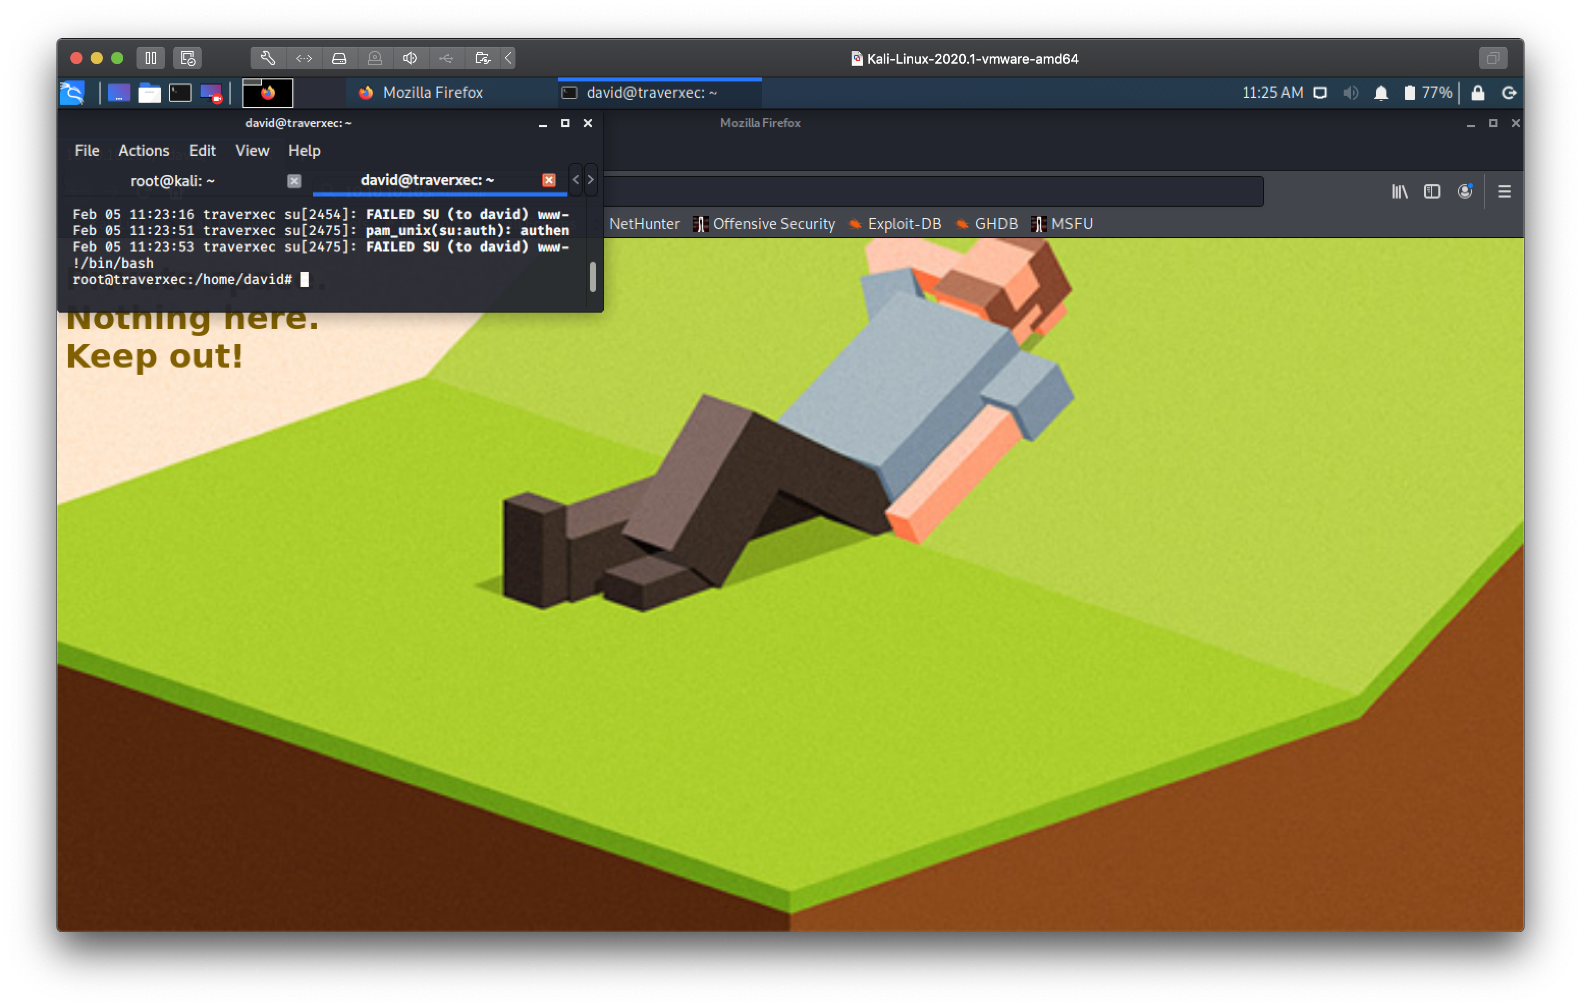Close the david@traverxec terminal tab

pyautogui.click(x=549, y=180)
